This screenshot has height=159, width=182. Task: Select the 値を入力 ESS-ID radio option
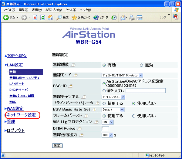click(104, 91)
